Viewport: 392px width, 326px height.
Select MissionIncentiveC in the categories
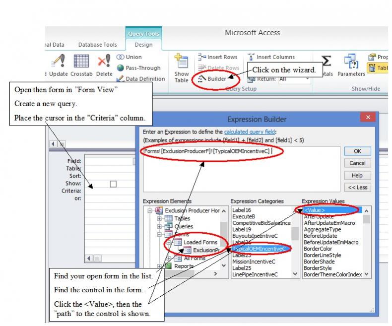tap(254, 261)
